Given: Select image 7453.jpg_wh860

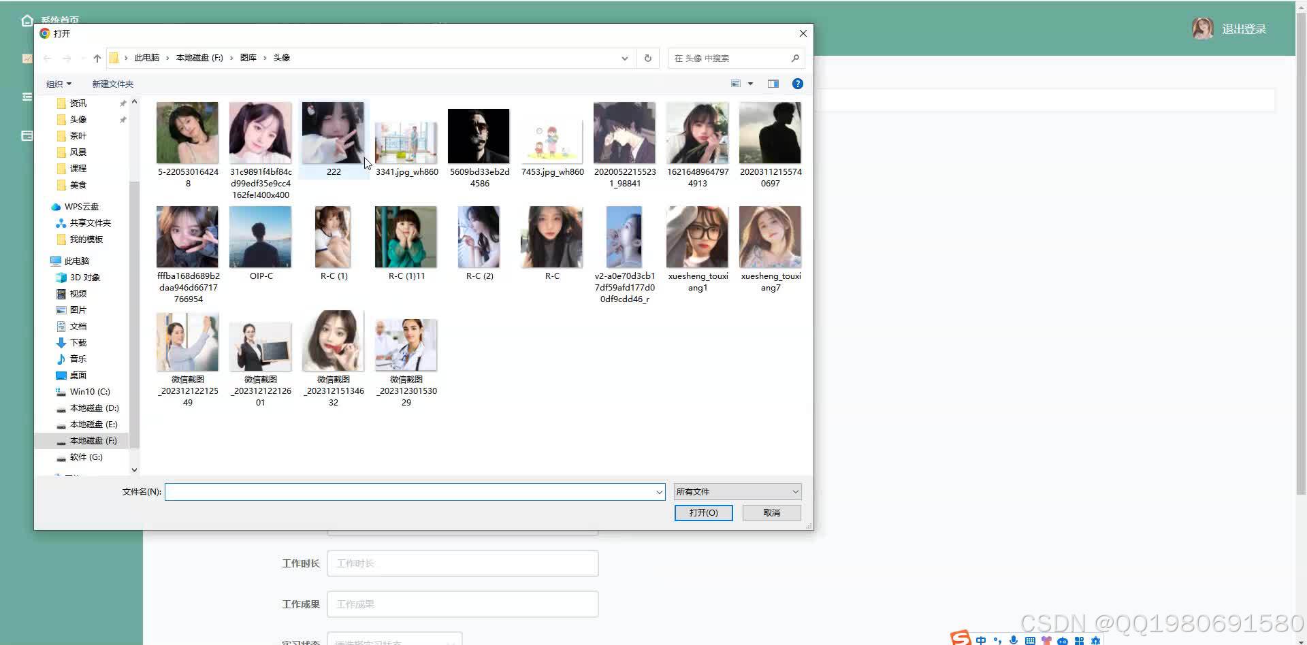Looking at the screenshot, I should [552, 148].
